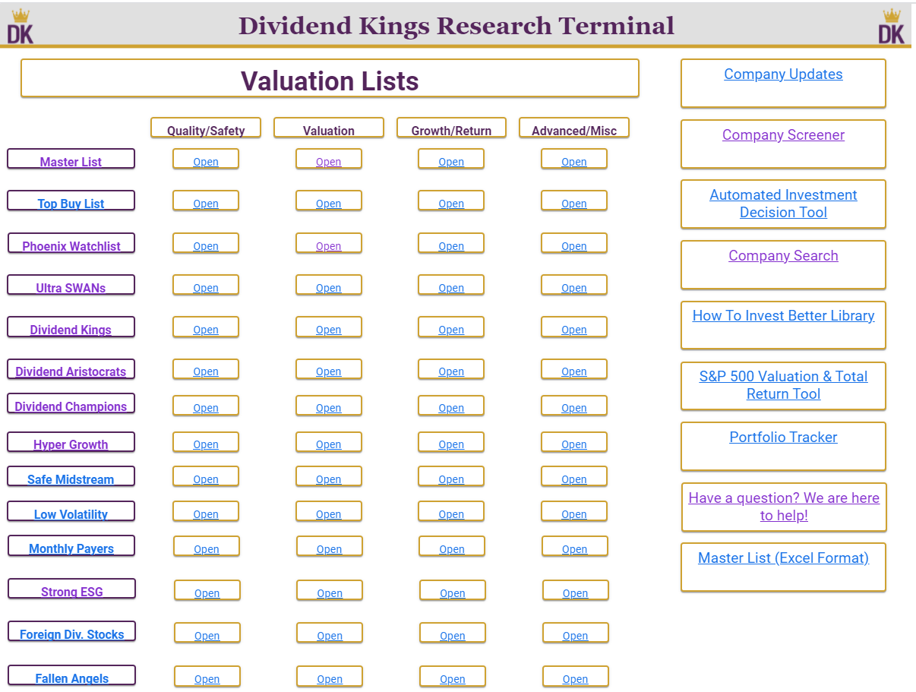Image resolution: width=916 pixels, height=692 pixels.
Task: Open Dividend Kings Growth/Return sheet
Action: coord(451,330)
